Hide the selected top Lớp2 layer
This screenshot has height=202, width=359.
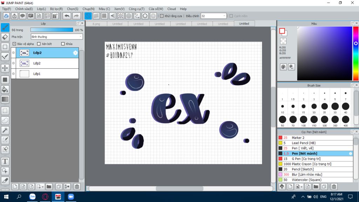pyautogui.click(x=14, y=53)
